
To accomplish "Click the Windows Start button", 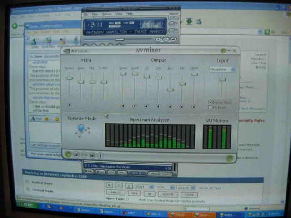I will coord(28,205).
